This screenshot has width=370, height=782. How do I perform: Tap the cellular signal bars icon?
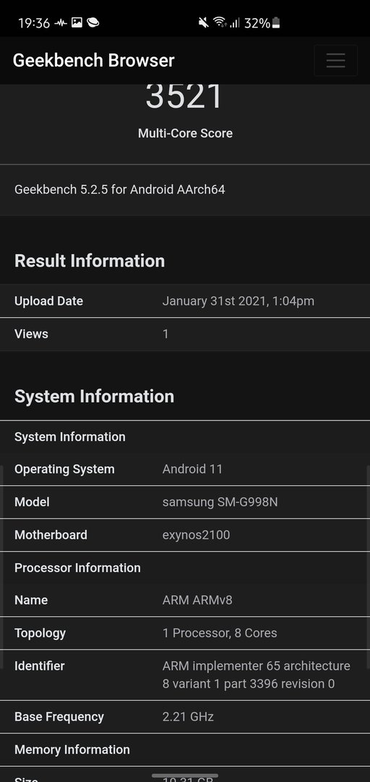point(235,22)
